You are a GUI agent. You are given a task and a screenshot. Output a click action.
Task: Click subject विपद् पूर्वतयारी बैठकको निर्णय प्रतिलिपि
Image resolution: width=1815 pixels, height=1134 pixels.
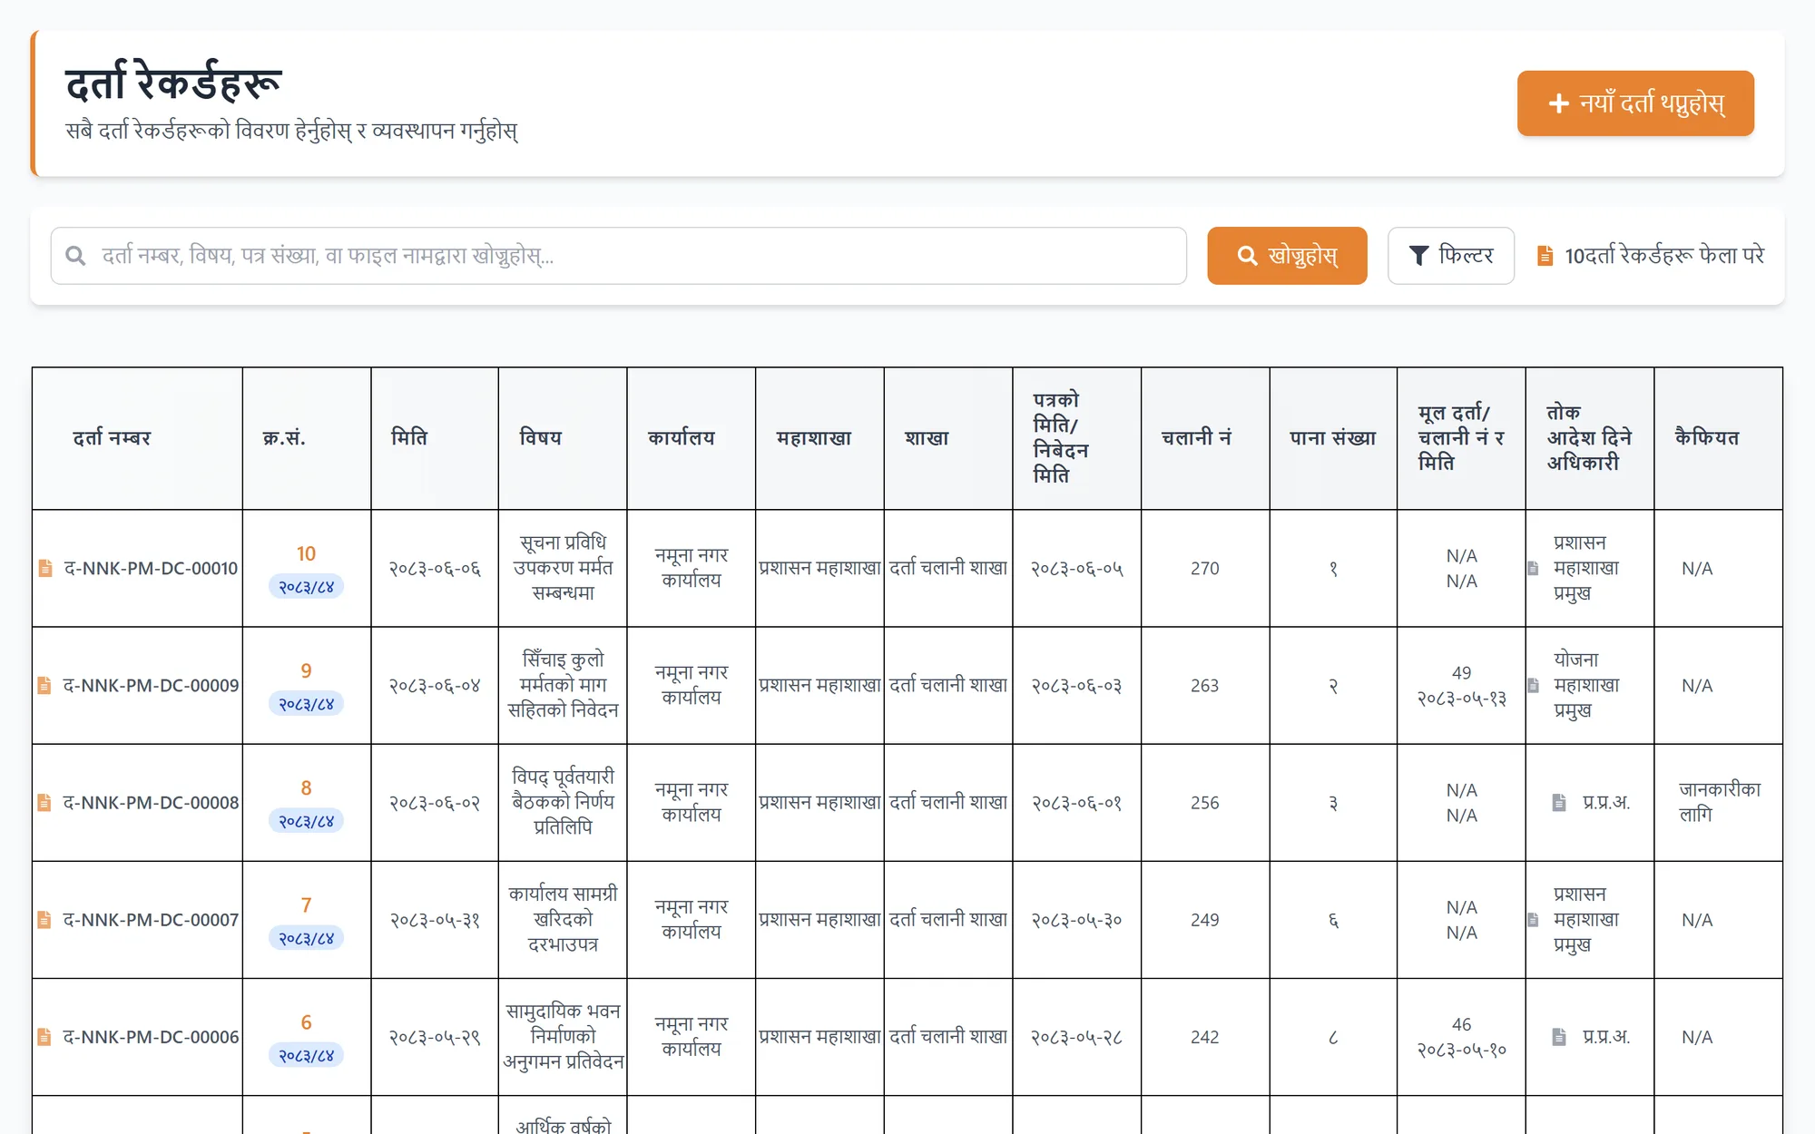[x=563, y=802]
